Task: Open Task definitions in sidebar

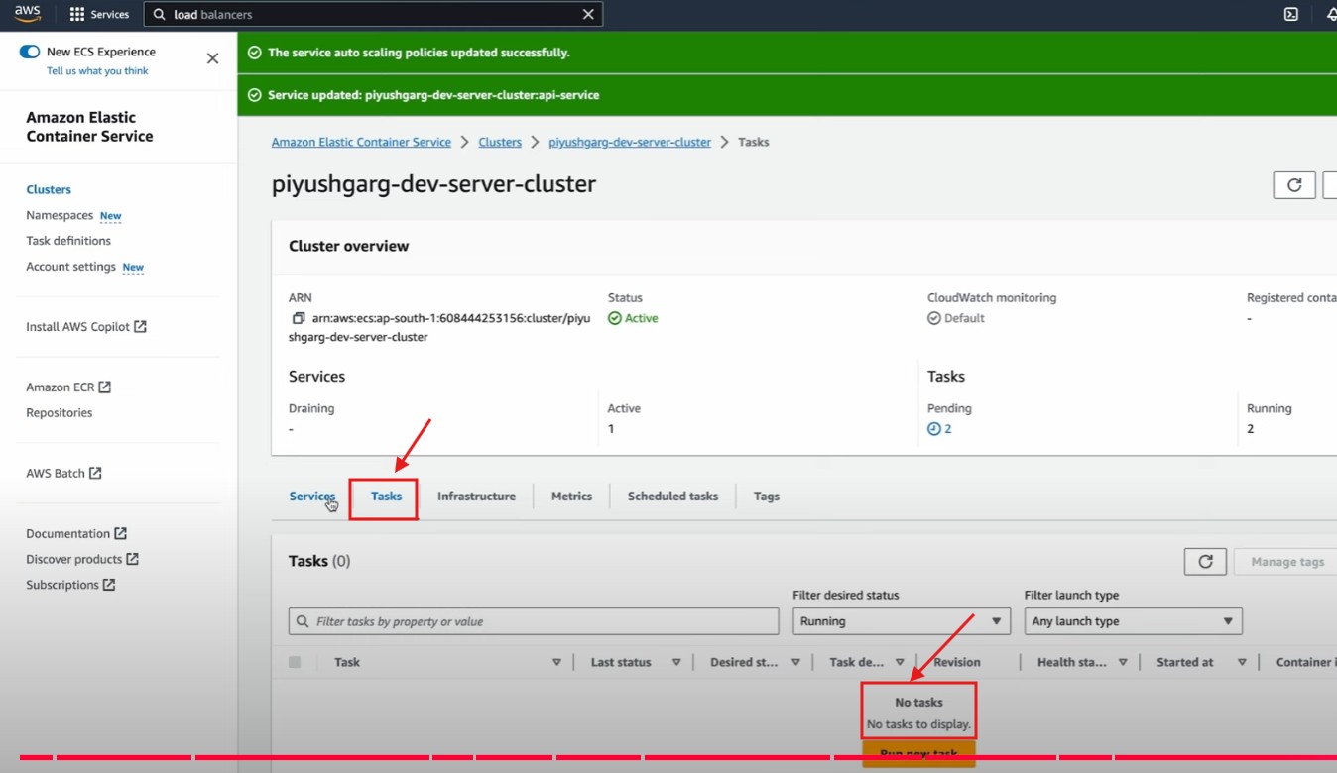Action: coord(68,241)
